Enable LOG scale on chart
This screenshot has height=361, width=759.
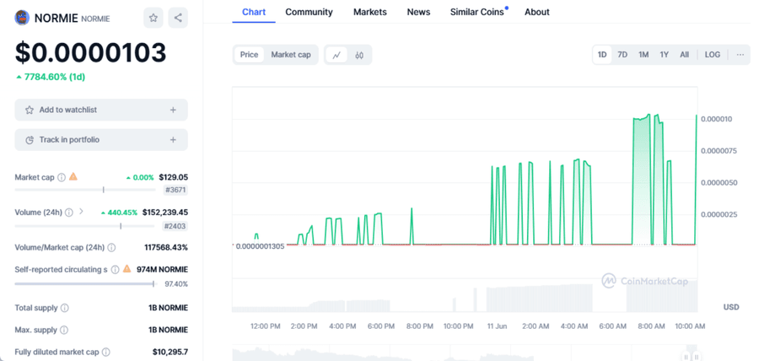[713, 55]
